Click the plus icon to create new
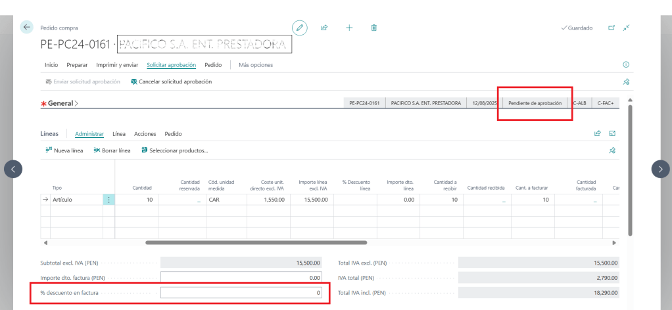The image size is (672, 310). pos(349,28)
